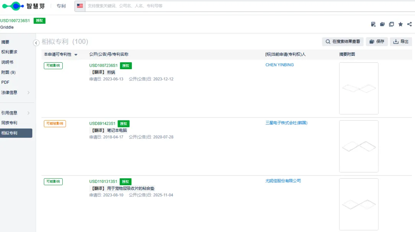This screenshot has width=415, height=232.
Task: Open patent link USD1101313S1
Action: coord(103,181)
